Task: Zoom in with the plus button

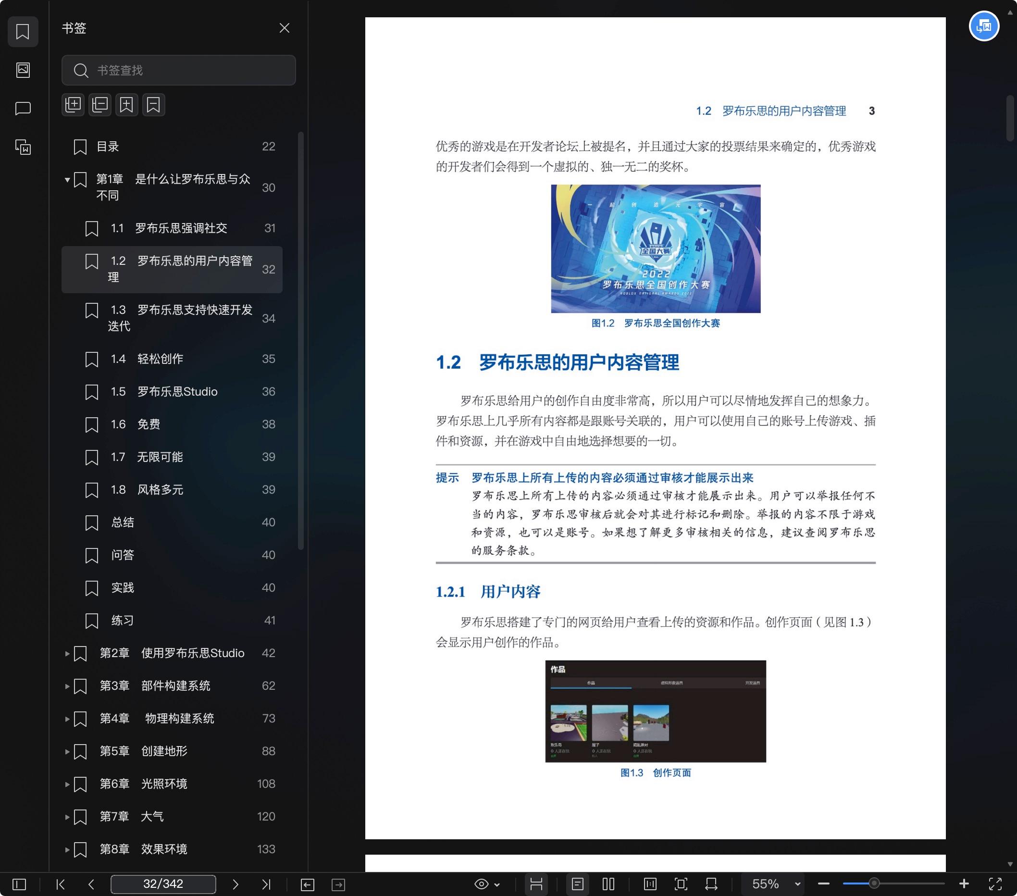Action: 964,884
